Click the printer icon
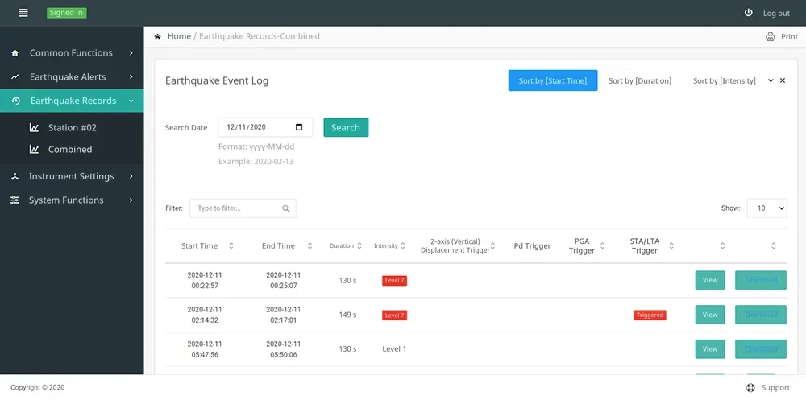806x400 pixels. click(x=770, y=36)
